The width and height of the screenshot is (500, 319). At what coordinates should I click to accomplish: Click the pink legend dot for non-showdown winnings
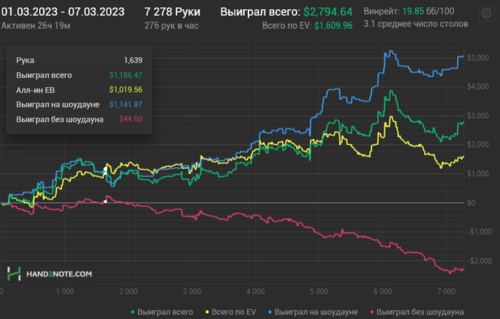(x=372, y=313)
